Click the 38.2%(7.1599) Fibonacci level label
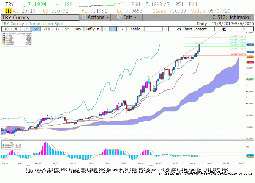Image resolution: width=255 pixels, height=183 pixels. 238,45
